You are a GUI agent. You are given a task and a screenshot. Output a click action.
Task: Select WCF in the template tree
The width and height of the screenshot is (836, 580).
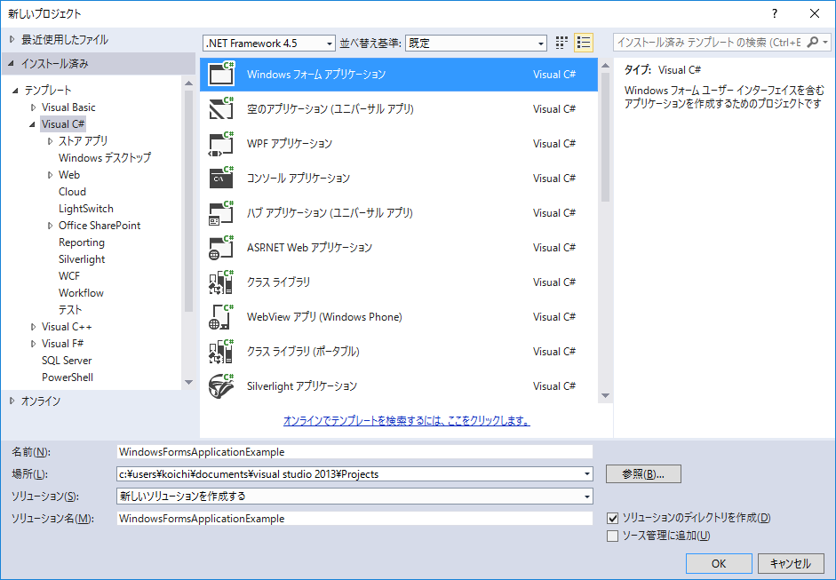tap(69, 276)
